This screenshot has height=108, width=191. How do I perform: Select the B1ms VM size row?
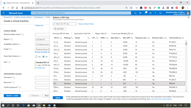pyautogui.click(x=119, y=80)
